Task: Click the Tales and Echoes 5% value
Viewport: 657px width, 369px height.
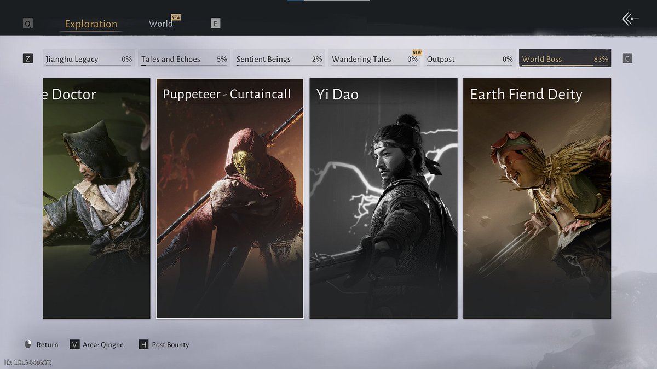Action: (222, 59)
